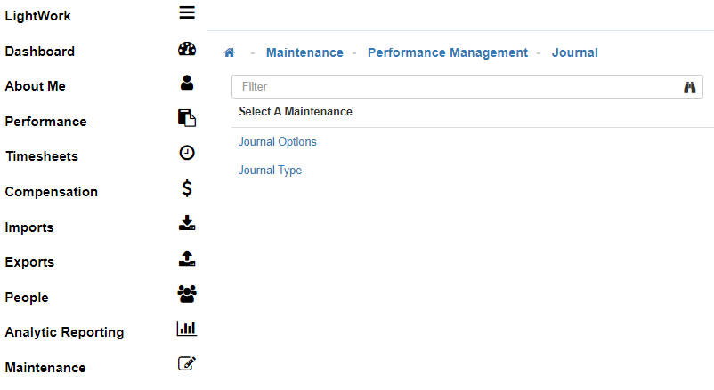Screen dimensions: 714x390
Task: Click the People group icon
Action: [x=186, y=293]
